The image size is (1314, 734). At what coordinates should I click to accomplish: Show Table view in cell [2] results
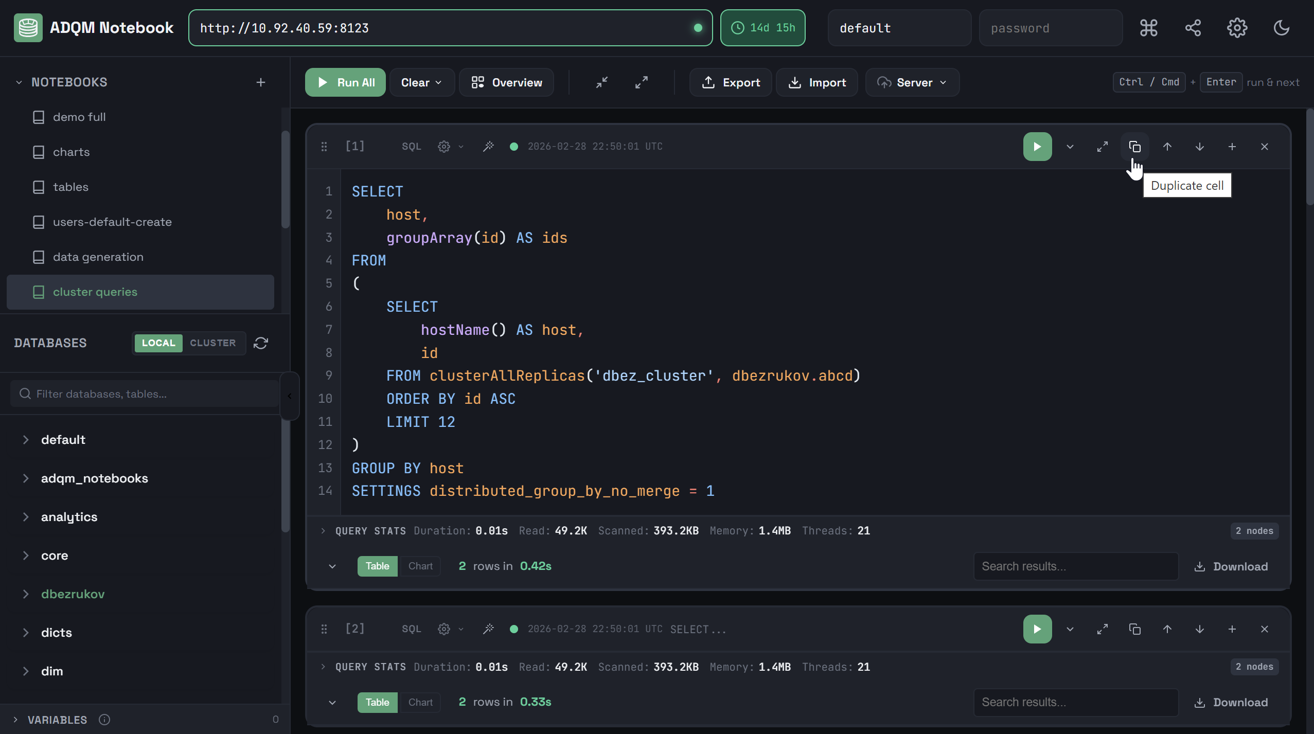coord(377,702)
